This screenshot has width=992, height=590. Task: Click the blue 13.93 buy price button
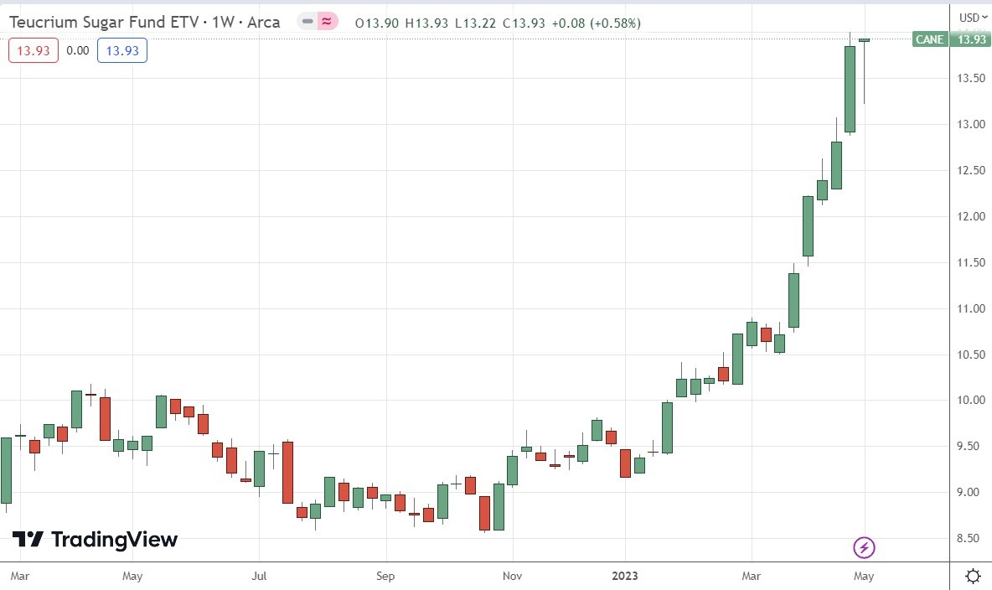[122, 51]
